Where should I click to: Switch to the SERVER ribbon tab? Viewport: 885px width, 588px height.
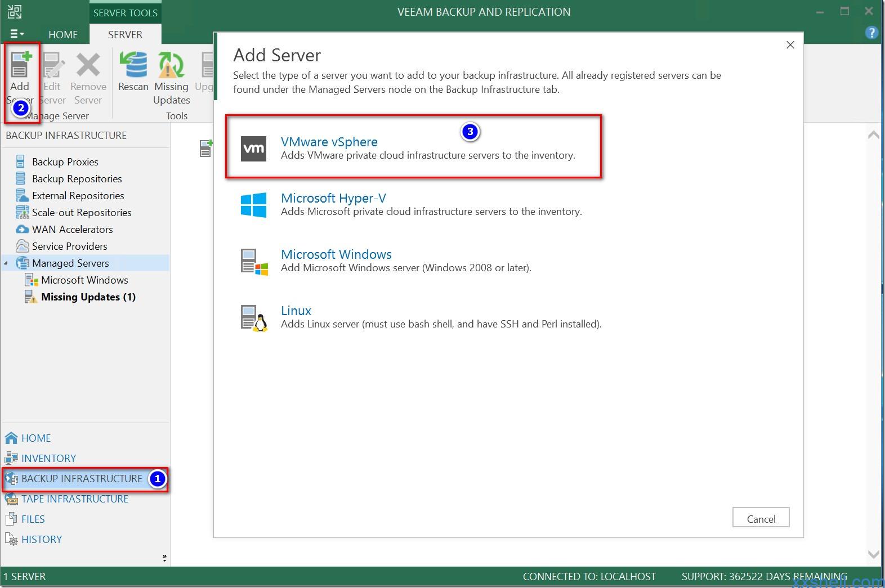pos(125,34)
